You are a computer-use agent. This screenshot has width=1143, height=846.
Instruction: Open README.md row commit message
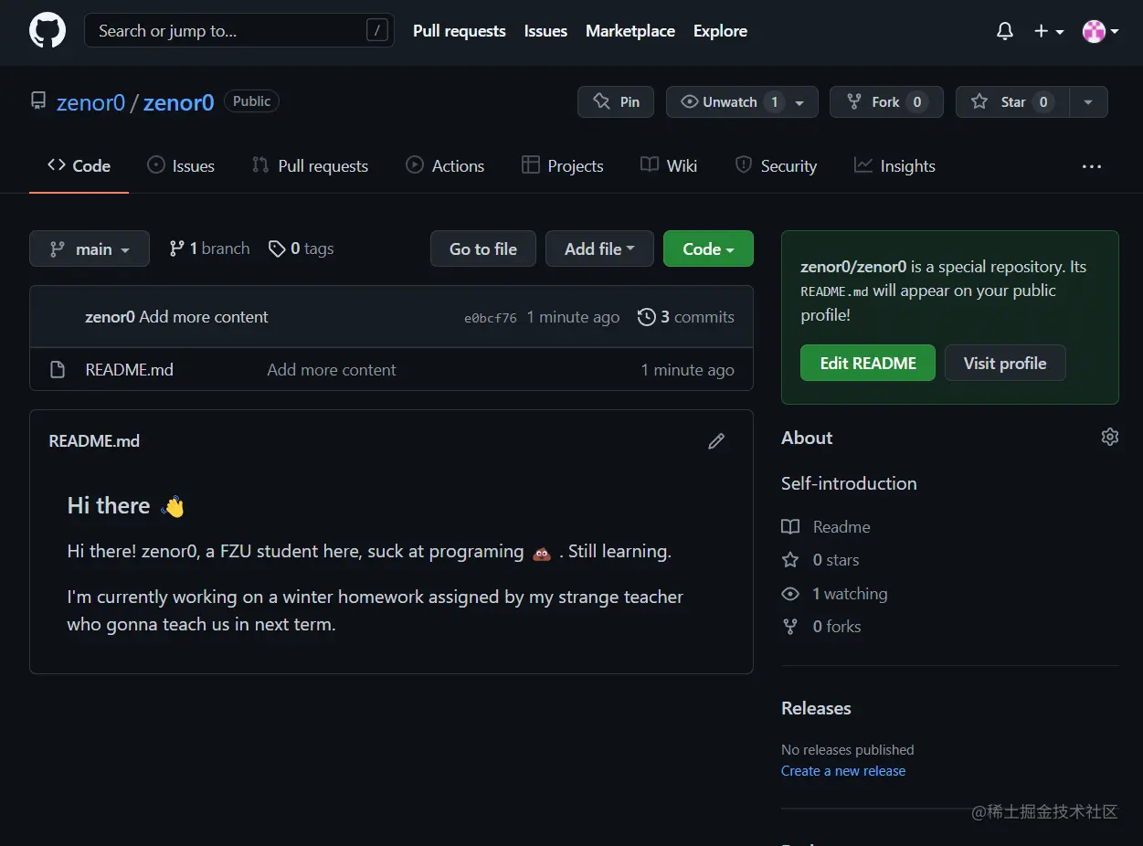(x=332, y=370)
